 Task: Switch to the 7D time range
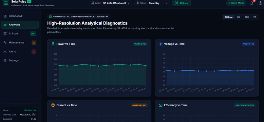click(255, 17)
